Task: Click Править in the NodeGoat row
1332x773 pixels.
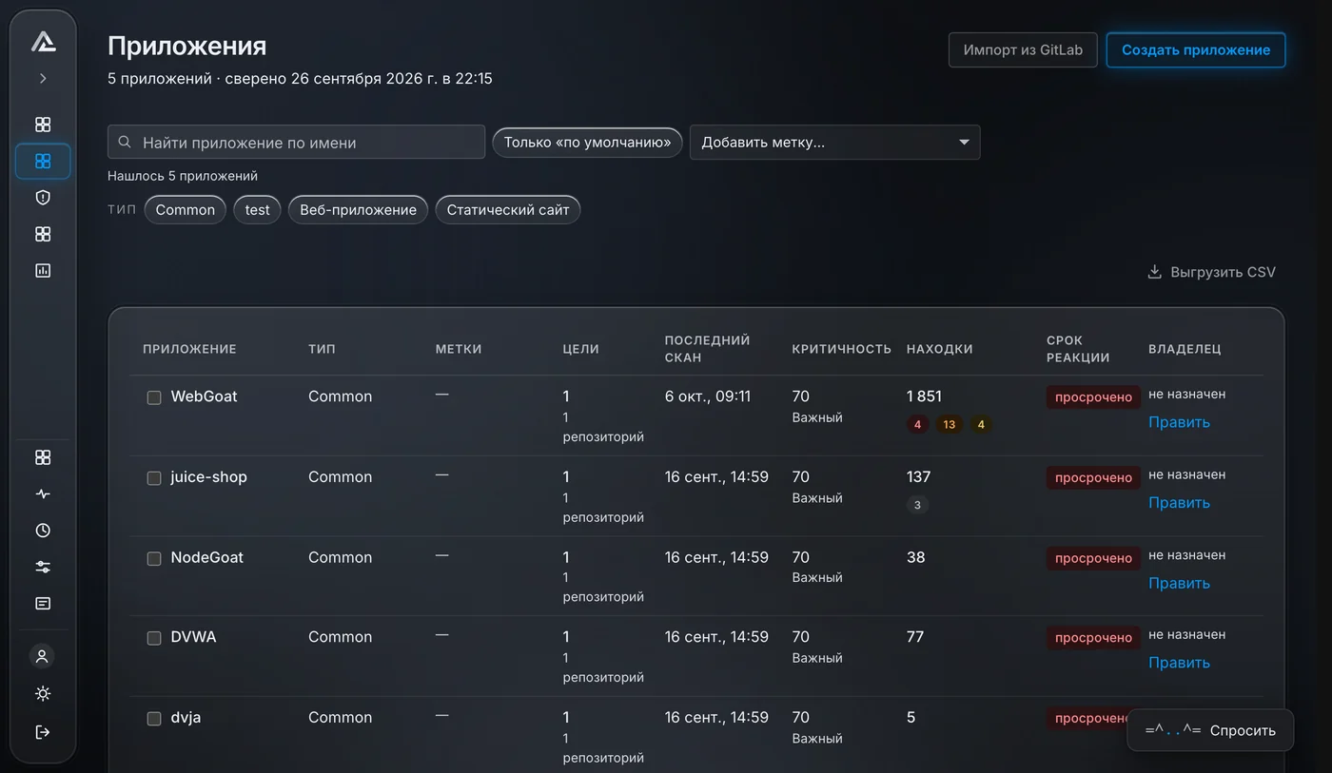Action: point(1179,583)
